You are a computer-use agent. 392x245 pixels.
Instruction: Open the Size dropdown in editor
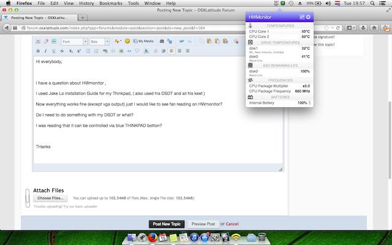(x=98, y=42)
